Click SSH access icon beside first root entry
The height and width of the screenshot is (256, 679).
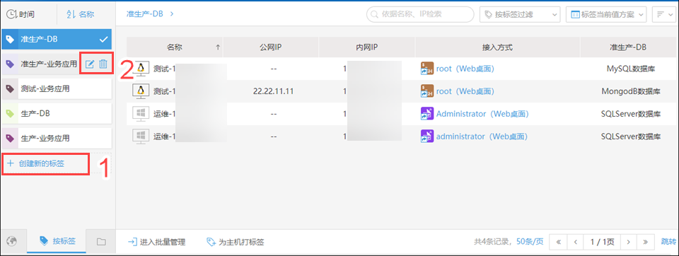click(x=427, y=69)
